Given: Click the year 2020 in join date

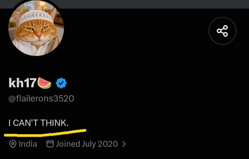Looking at the screenshot, I should coord(108,144).
